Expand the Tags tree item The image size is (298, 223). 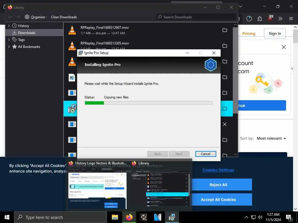click(9, 39)
